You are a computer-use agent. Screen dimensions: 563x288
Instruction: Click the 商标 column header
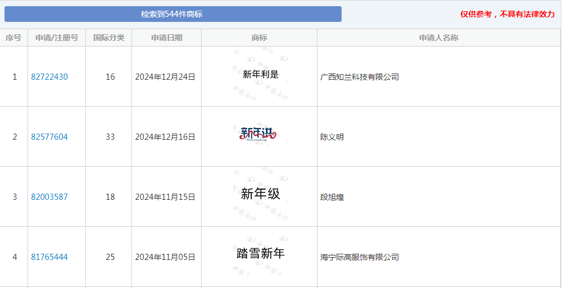pos(259,38)
